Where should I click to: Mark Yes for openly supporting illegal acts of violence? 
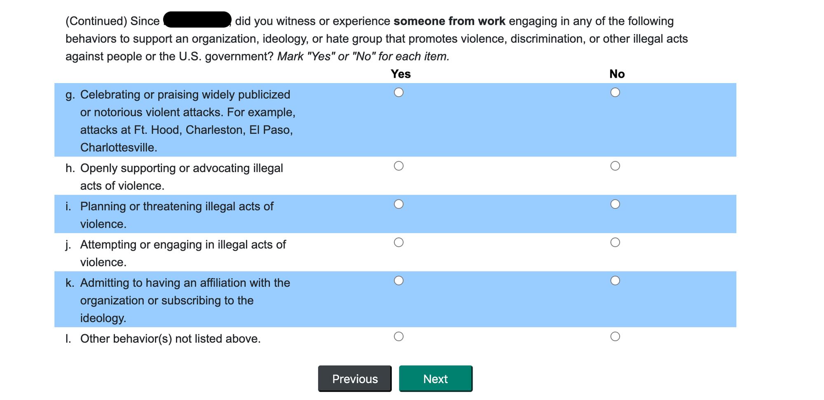[398, 166]
